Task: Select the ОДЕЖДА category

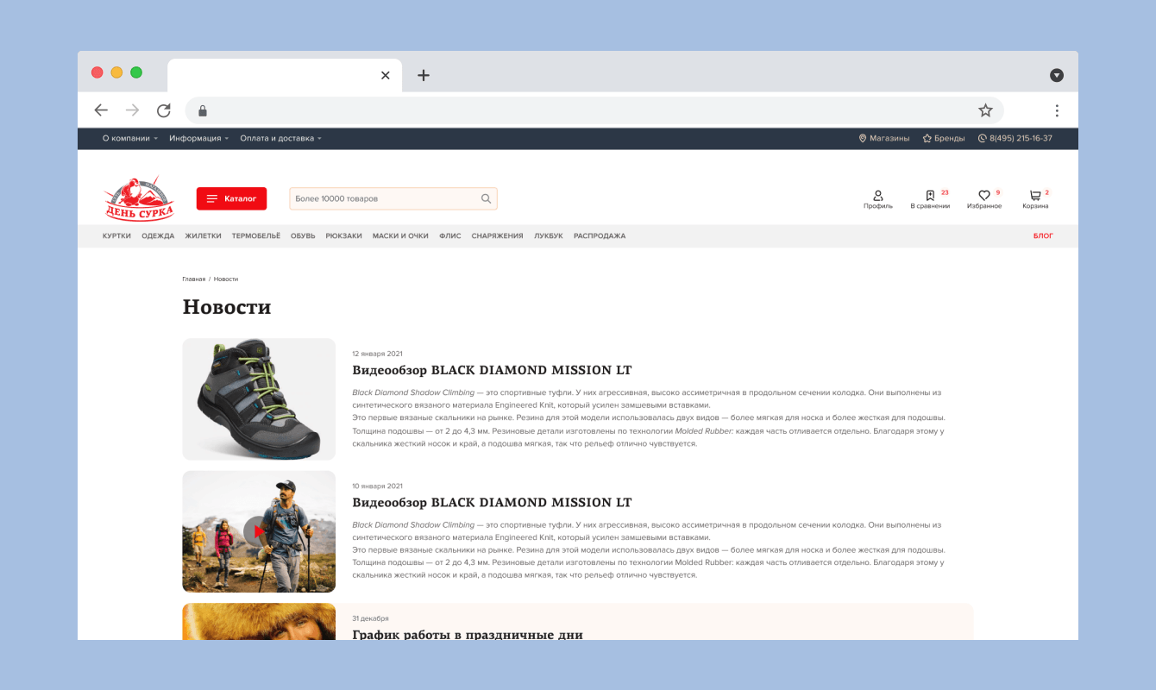Action: [x=158, y=236]
